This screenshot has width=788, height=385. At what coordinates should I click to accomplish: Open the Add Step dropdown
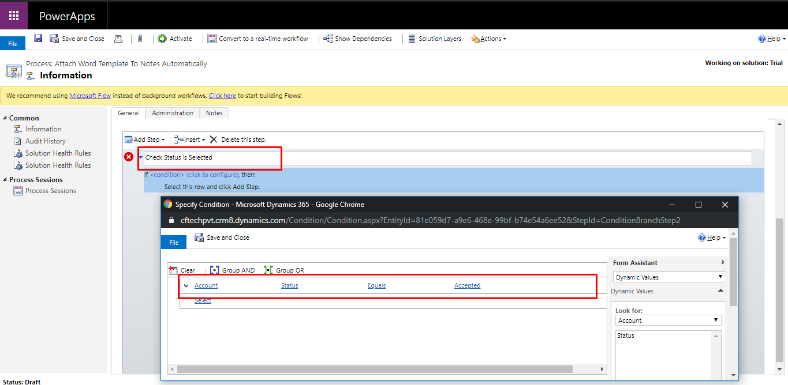tap(145, 139)
